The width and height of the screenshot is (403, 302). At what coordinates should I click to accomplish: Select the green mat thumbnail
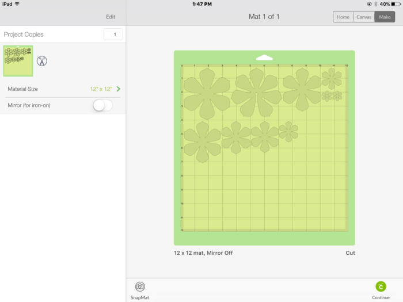coord(18,61)
